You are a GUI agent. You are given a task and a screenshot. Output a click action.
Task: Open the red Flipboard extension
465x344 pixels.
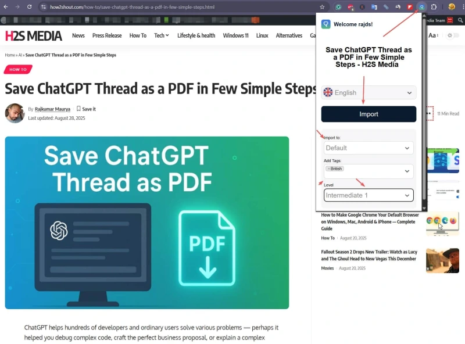point(410,7)
